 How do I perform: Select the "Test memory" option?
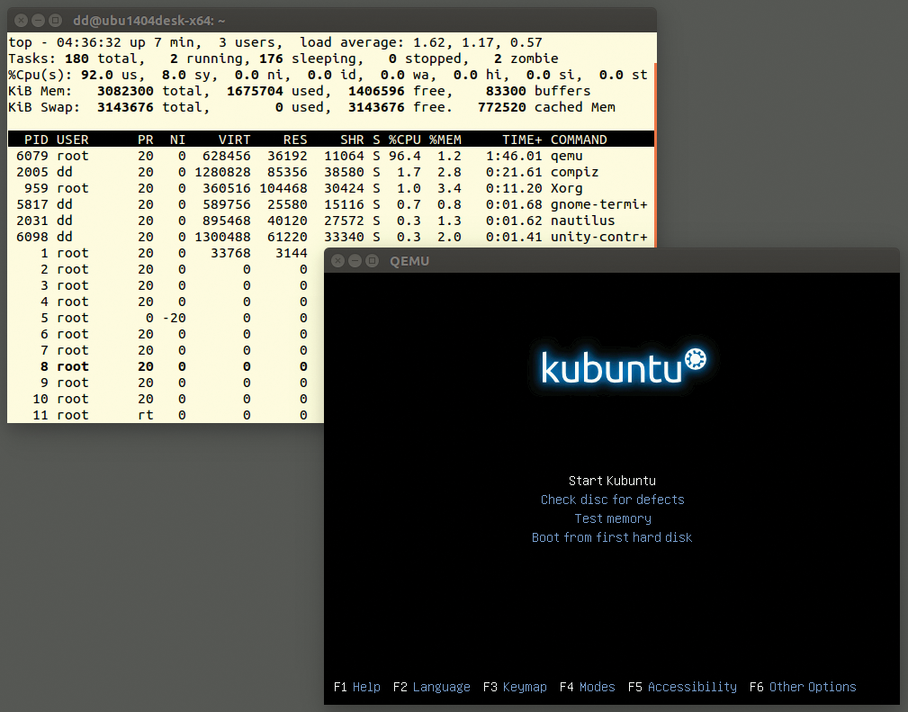tap(612, 518)
